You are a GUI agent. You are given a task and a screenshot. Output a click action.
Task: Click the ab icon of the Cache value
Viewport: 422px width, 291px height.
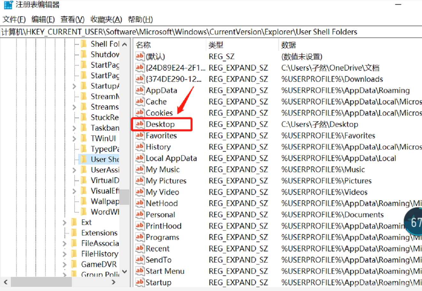[139, 102]
